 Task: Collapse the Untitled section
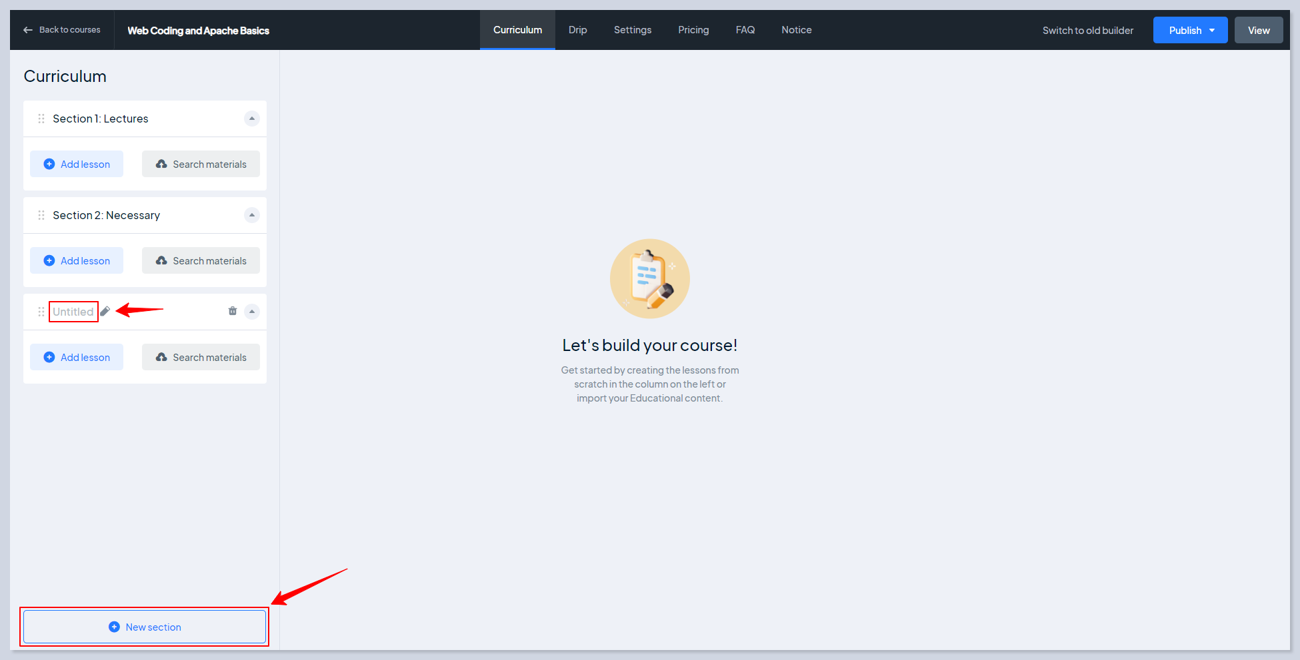(x=252, y=312)
